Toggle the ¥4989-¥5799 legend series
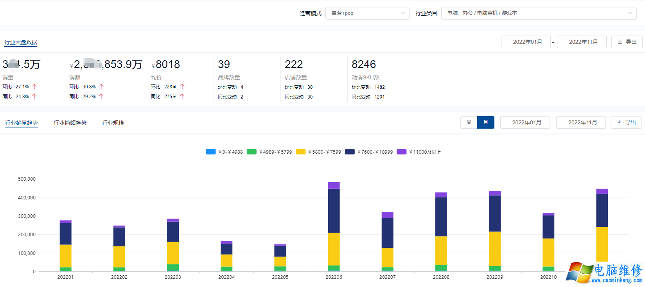The height and width of the screenshot is (287, 645). [x=269, y=152]
